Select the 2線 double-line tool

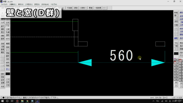pos(8,29)
